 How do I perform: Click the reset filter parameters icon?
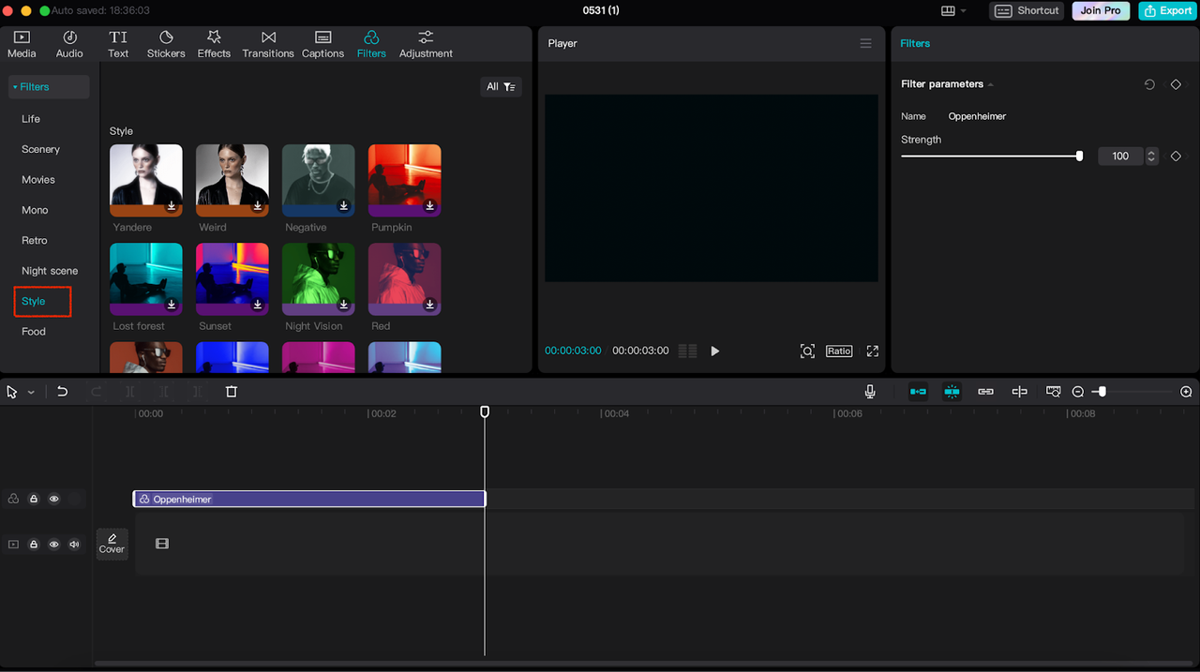(1149, 84)
